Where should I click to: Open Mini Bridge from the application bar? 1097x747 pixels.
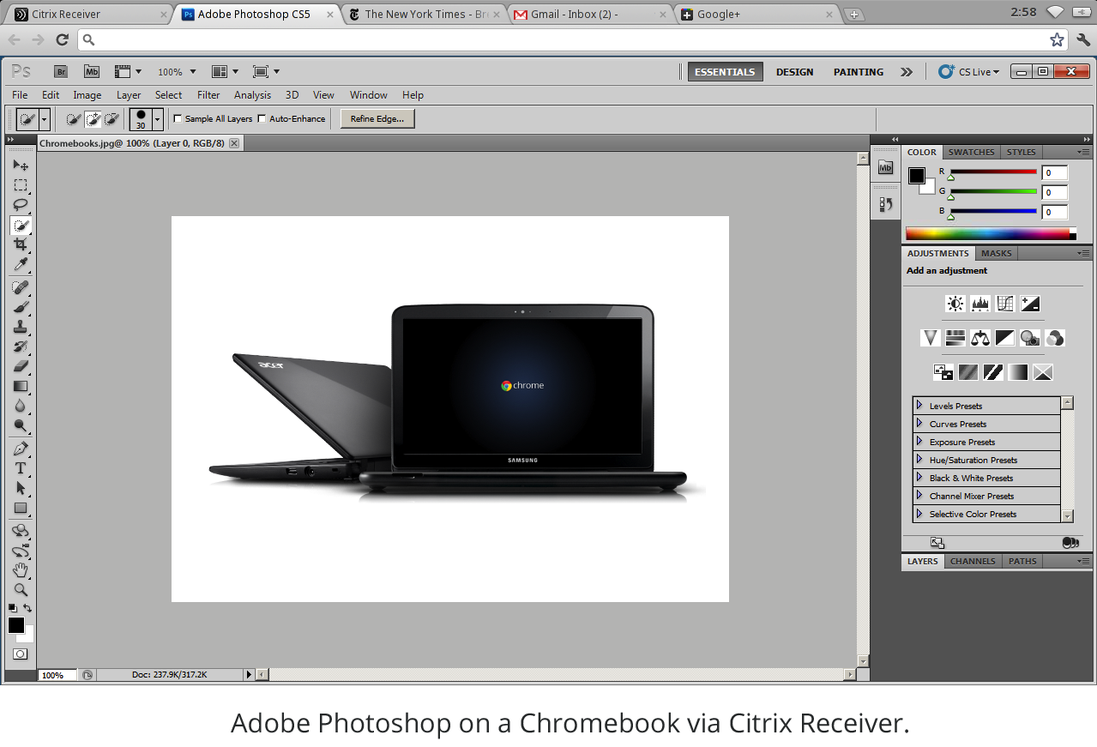click(x=92, y=72)
